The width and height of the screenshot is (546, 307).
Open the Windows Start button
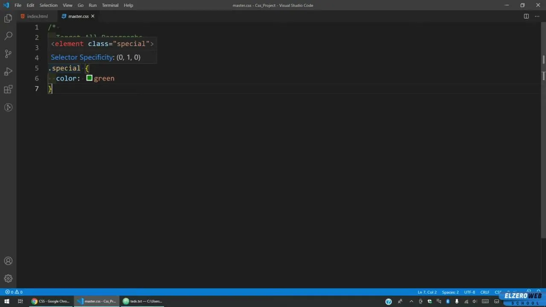[x=6, y=301]
